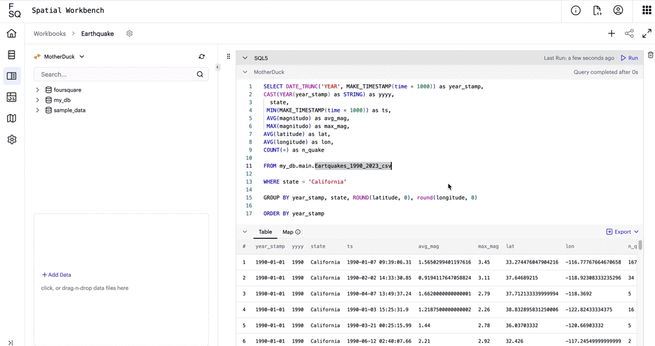Grab the SQL5 cell drag handle

[x=229, y=56]
